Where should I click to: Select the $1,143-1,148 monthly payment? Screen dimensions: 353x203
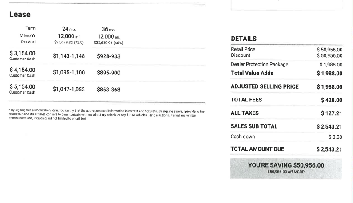[69, 56]
